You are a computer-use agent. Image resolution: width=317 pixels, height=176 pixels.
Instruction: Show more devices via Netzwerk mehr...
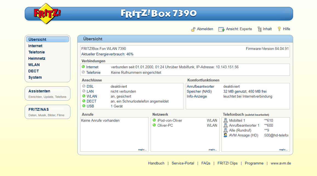pos(213,149)
